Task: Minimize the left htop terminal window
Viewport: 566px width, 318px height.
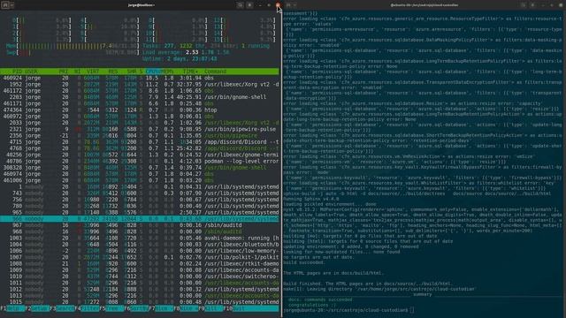Action: pos(260,5)
